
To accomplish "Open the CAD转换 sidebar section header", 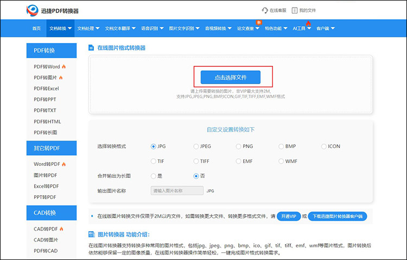I will tap(52, 213).
